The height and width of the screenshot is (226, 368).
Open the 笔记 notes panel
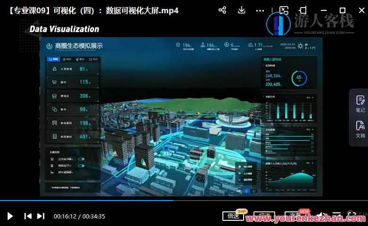(x=360, y=104)
